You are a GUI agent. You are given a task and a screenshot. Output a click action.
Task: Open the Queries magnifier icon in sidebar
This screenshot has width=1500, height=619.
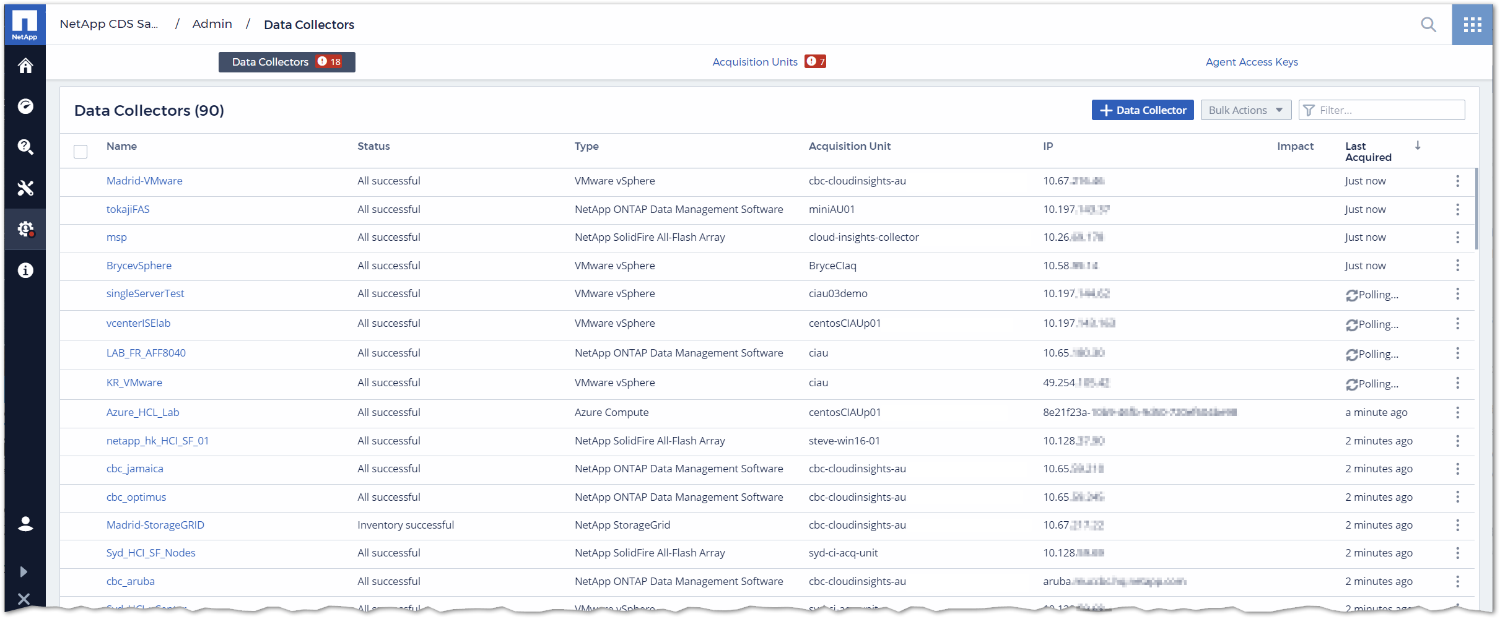pos(25,147)
